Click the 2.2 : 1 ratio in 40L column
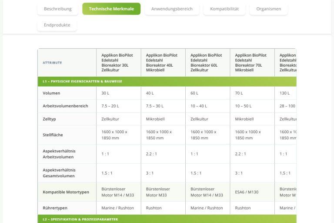 [x=163, y=154]
